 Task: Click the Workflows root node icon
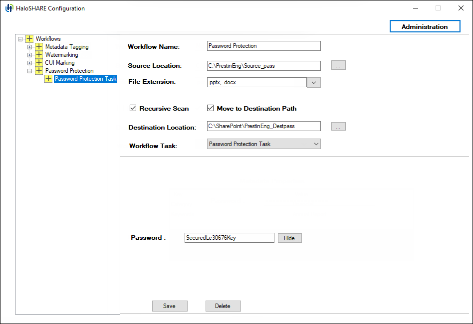point(29,38)
